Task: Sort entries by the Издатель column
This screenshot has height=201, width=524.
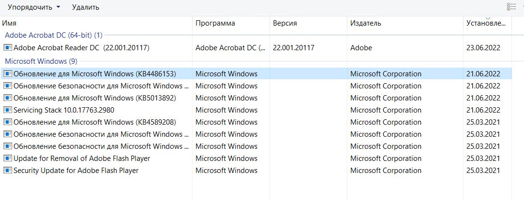Action: 404,23
